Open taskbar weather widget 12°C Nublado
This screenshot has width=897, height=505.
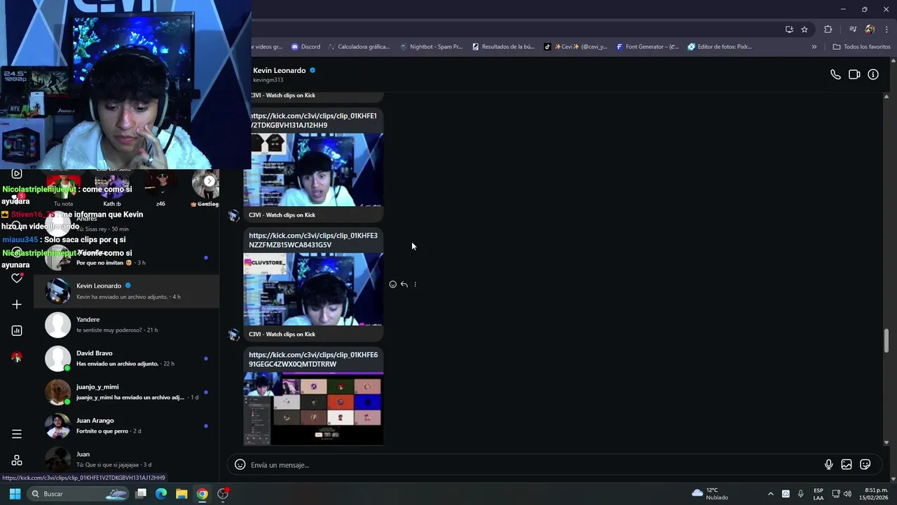tap(710, 494)
